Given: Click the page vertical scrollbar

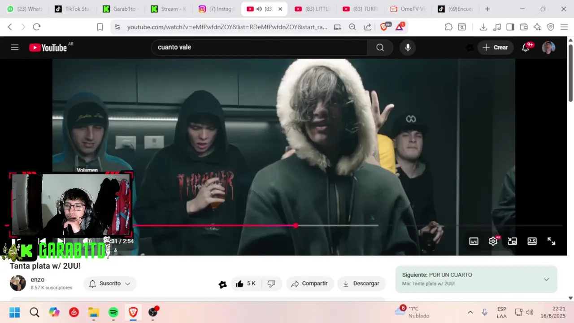Looking at the screenshot, I should tap(570, 73).
